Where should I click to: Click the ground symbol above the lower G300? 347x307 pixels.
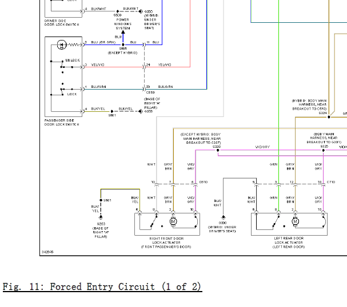pyautogui.click(x=224, y=217)
